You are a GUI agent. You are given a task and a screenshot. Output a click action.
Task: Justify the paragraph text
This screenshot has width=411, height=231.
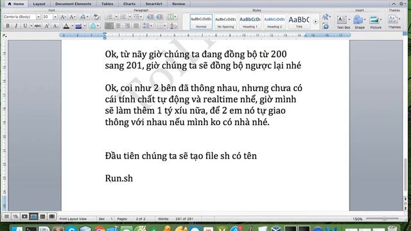(136, 26)
